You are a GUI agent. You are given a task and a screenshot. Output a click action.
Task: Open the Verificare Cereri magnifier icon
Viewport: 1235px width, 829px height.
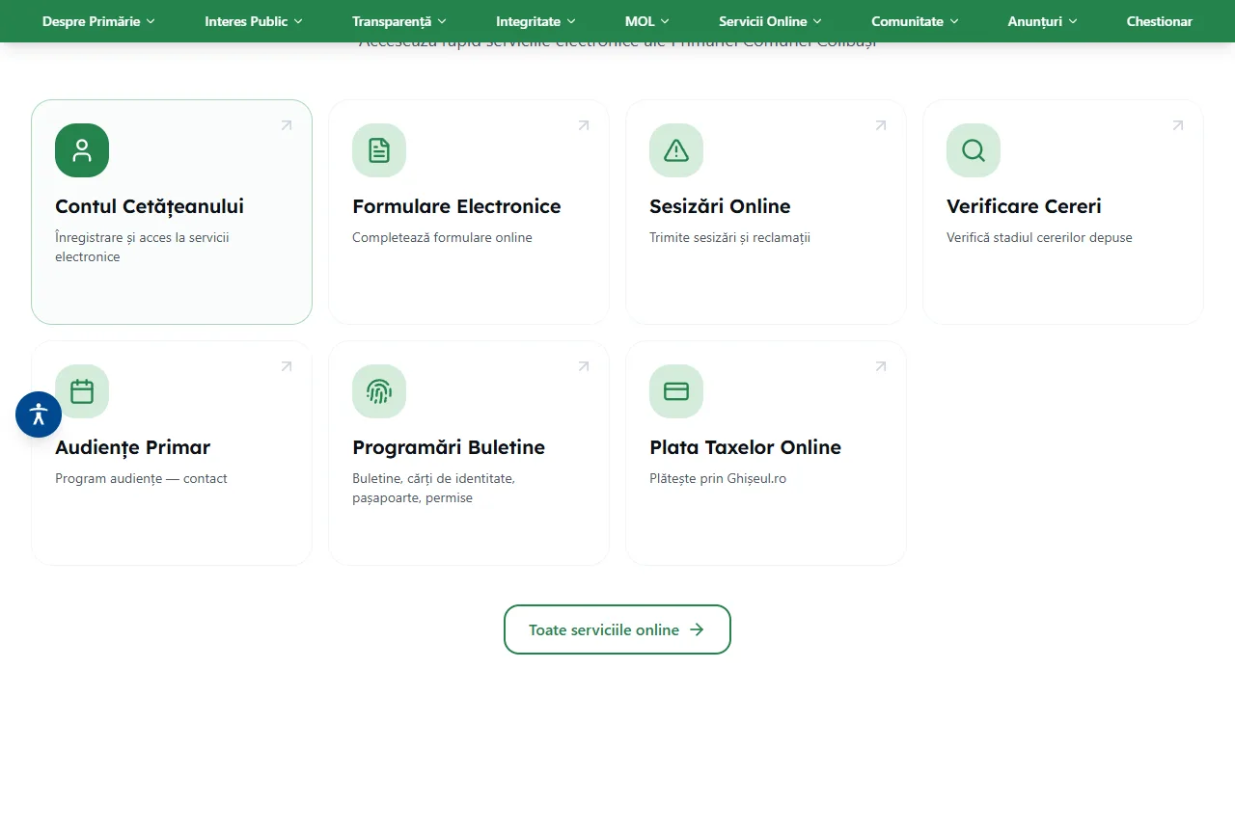point(974,150)
